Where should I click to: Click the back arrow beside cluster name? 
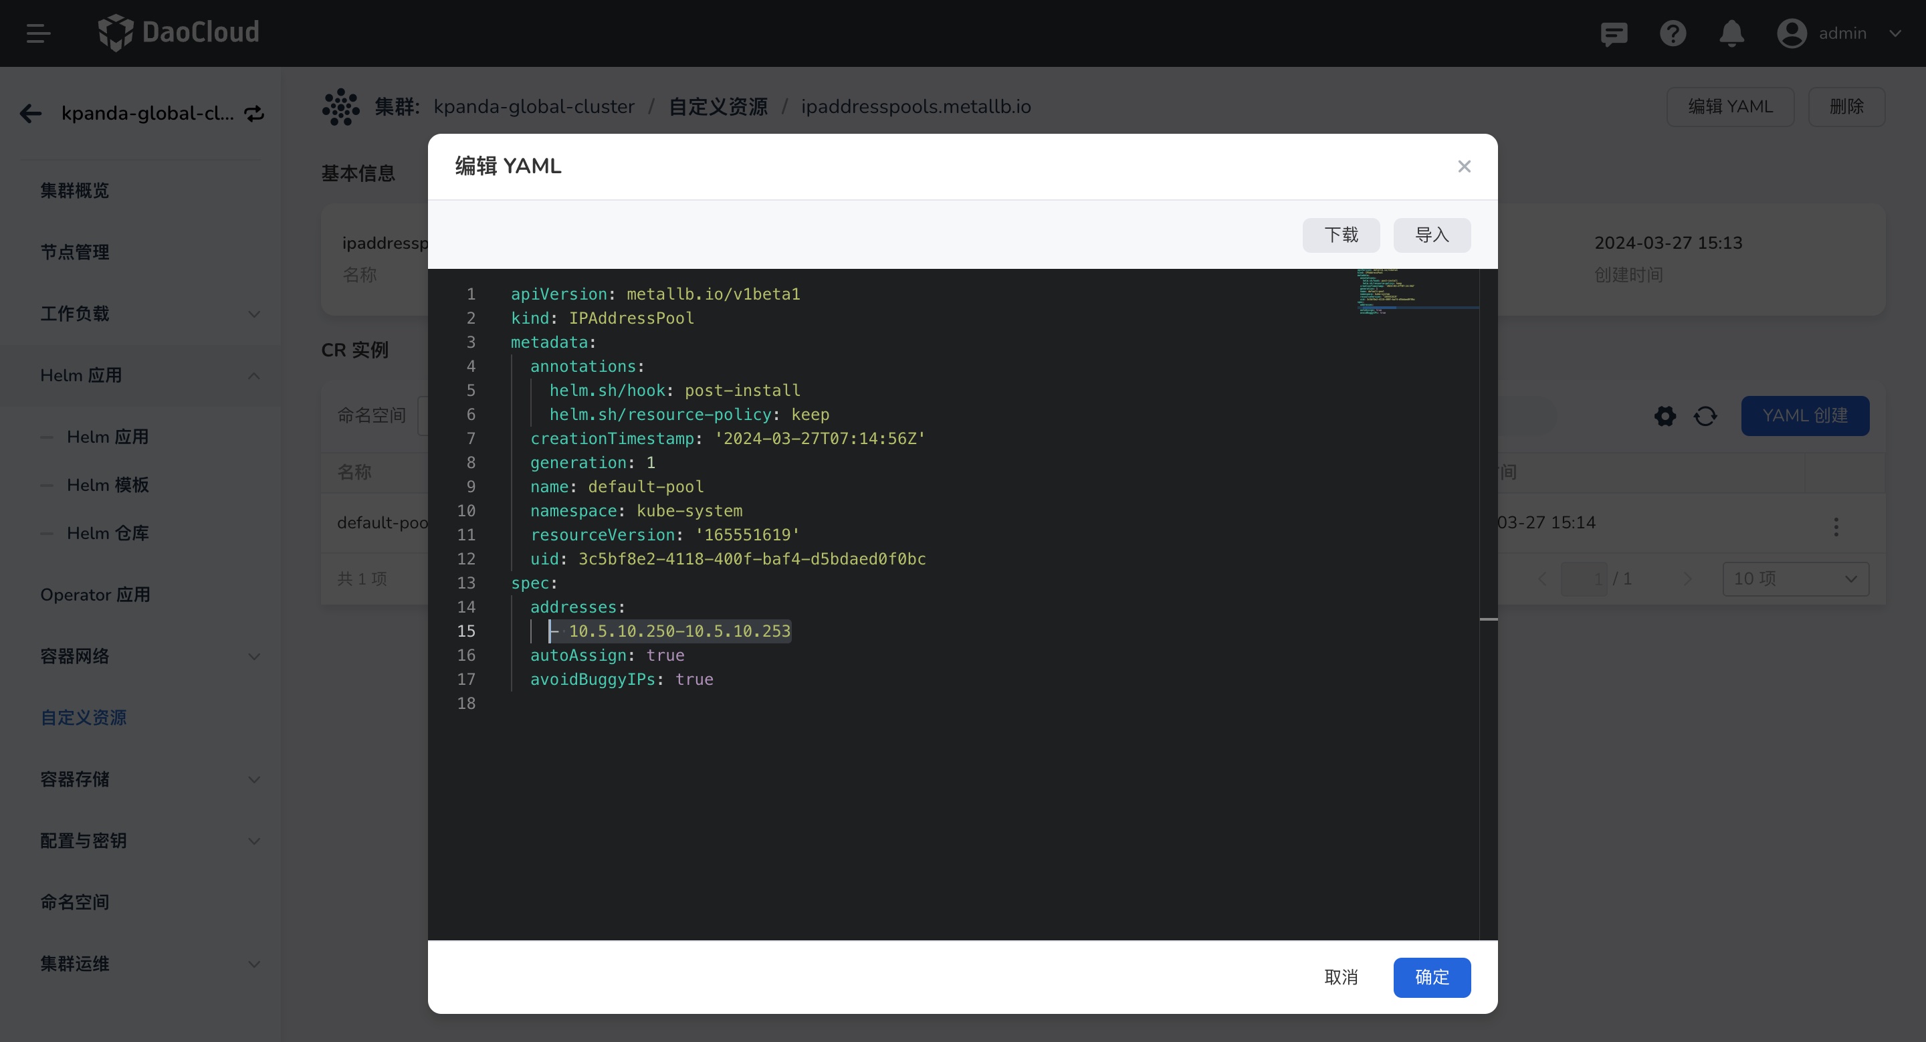pos(31,114)
